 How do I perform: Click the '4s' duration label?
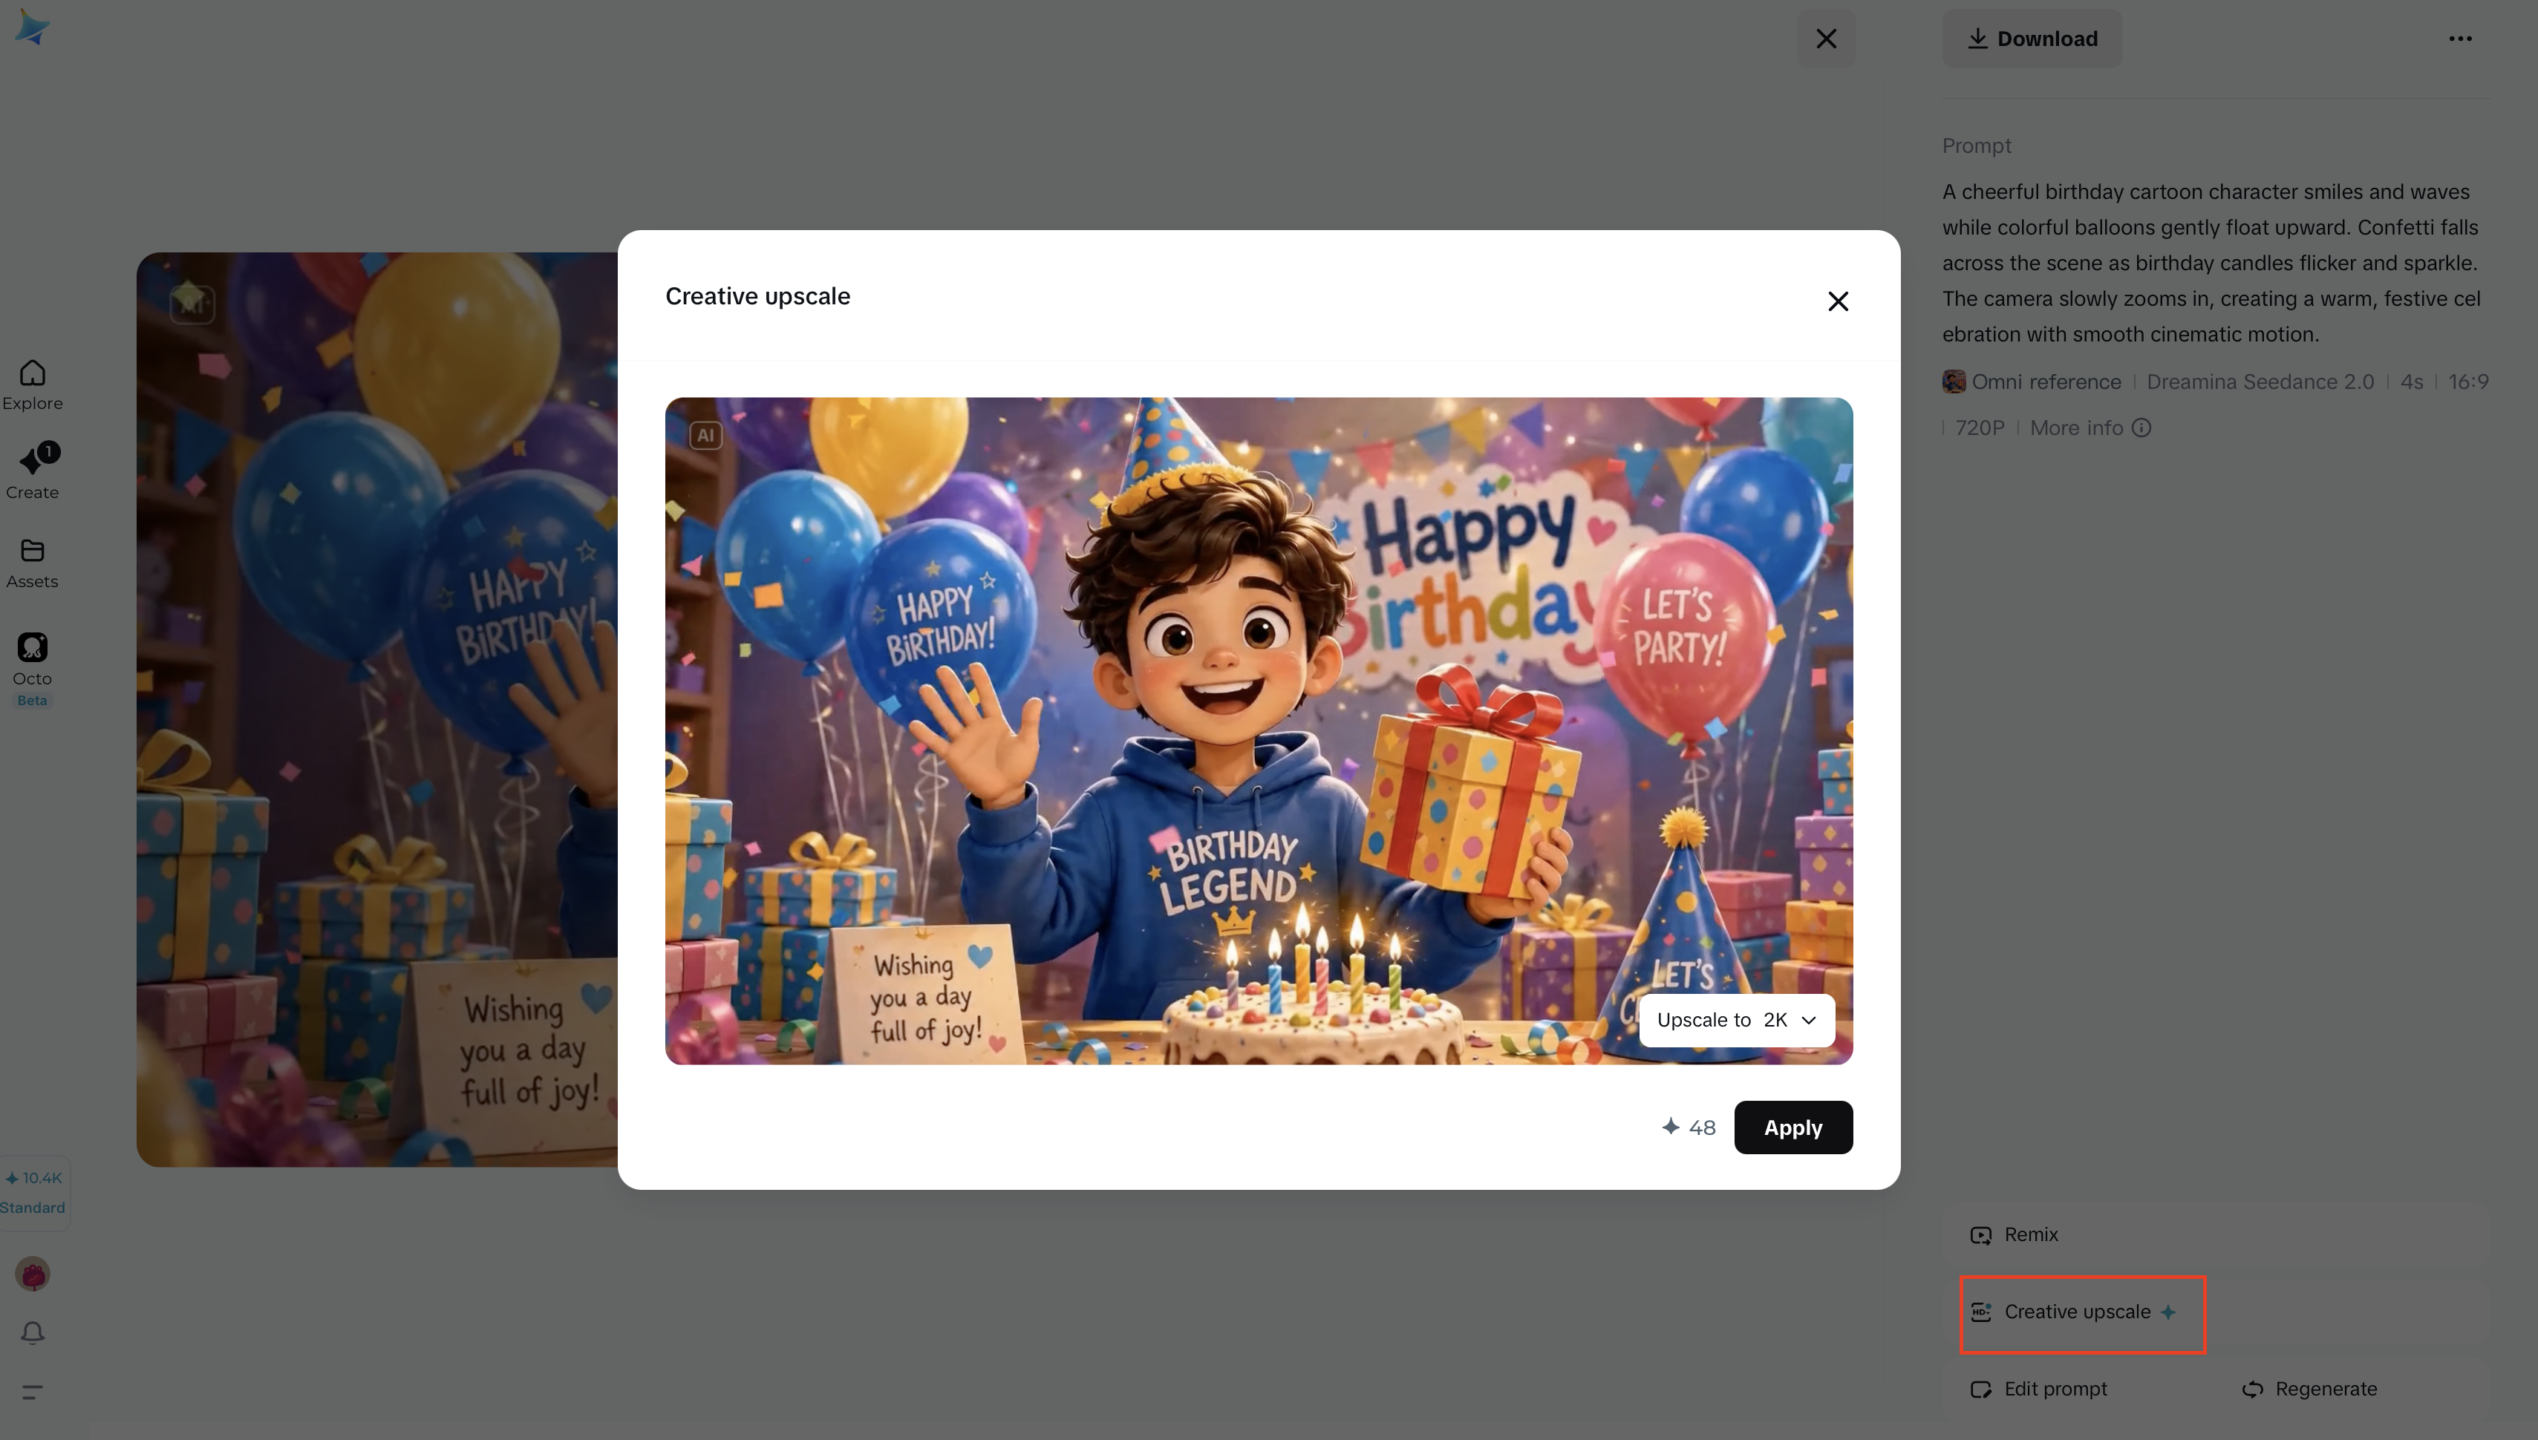(2411, 382)
